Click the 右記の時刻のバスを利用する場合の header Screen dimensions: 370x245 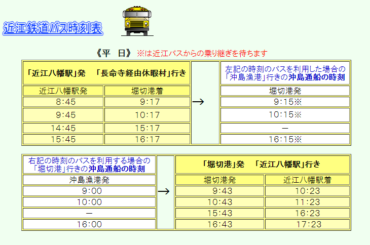point(89,165)
